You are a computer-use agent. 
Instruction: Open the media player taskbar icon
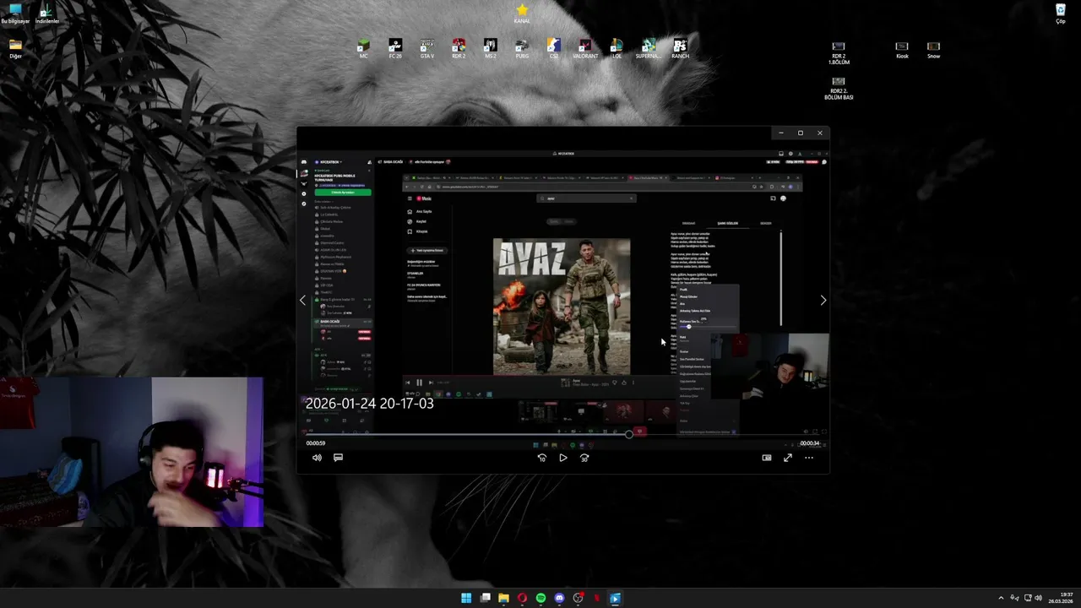coord(615,598)
